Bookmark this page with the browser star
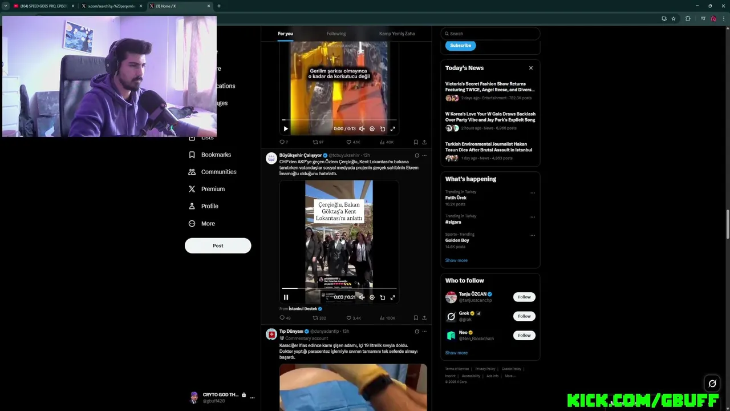Viewport: 730px width, 411px height. pos(674,18)
